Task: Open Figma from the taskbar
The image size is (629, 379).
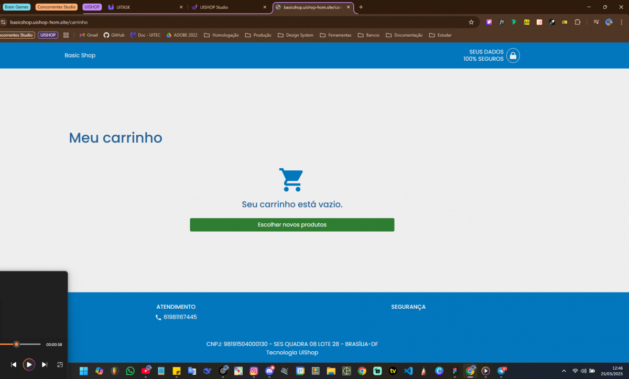Action: point(454,371)
